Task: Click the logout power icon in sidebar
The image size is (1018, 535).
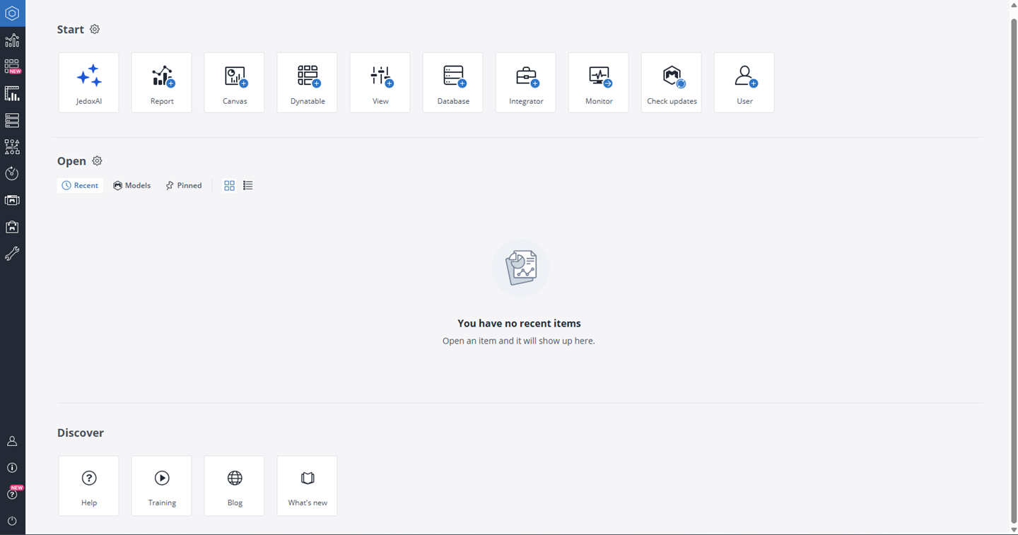Action: point(12,521)
